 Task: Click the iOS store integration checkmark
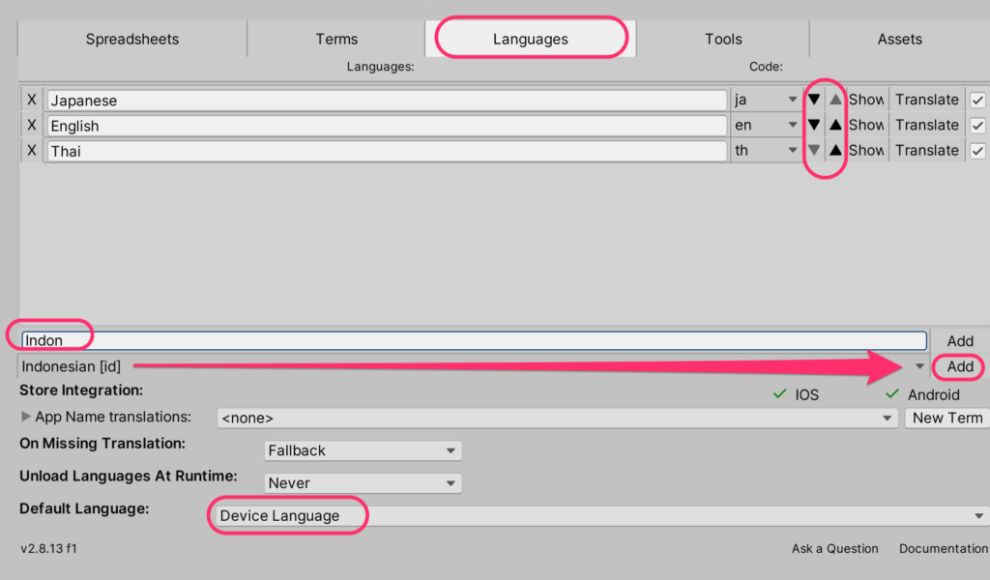779,394
